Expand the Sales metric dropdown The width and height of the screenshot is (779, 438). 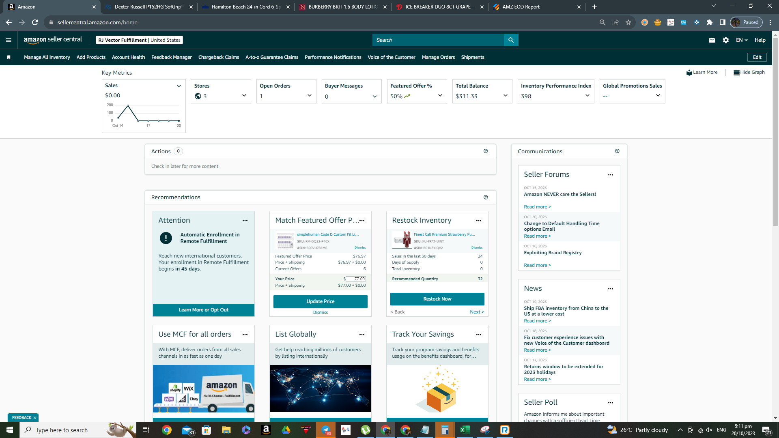tap(179, 86)
